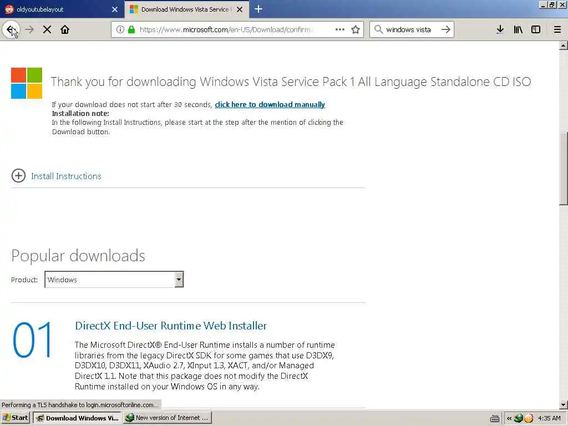Click the vertical scrollbar thumb
The image size is (568, 426).
pos(564,169)
